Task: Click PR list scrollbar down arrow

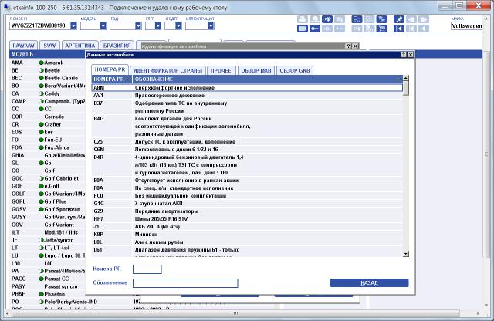Action: point(406,254)
